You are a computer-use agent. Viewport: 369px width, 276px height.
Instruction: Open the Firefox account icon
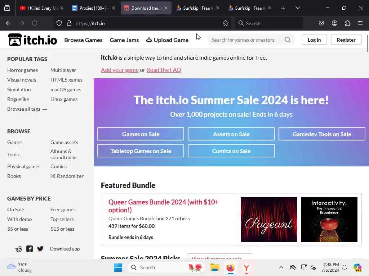tap(334, 23)
